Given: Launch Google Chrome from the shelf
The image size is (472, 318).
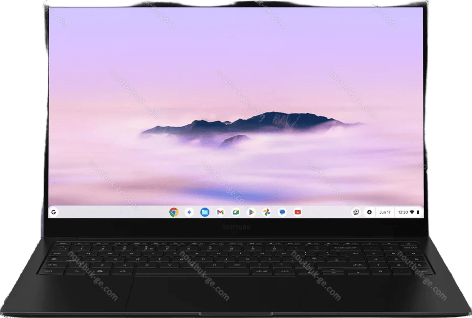Looking at the screenshot, I should click(174, 212).
